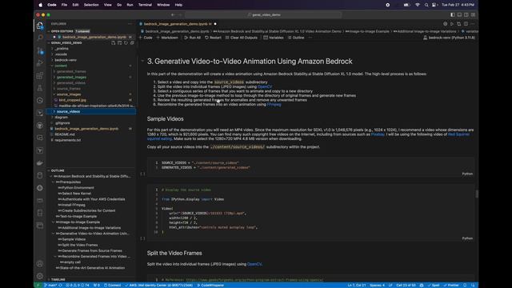Collapse section 3 heading fold arrow

coord(142,61)
